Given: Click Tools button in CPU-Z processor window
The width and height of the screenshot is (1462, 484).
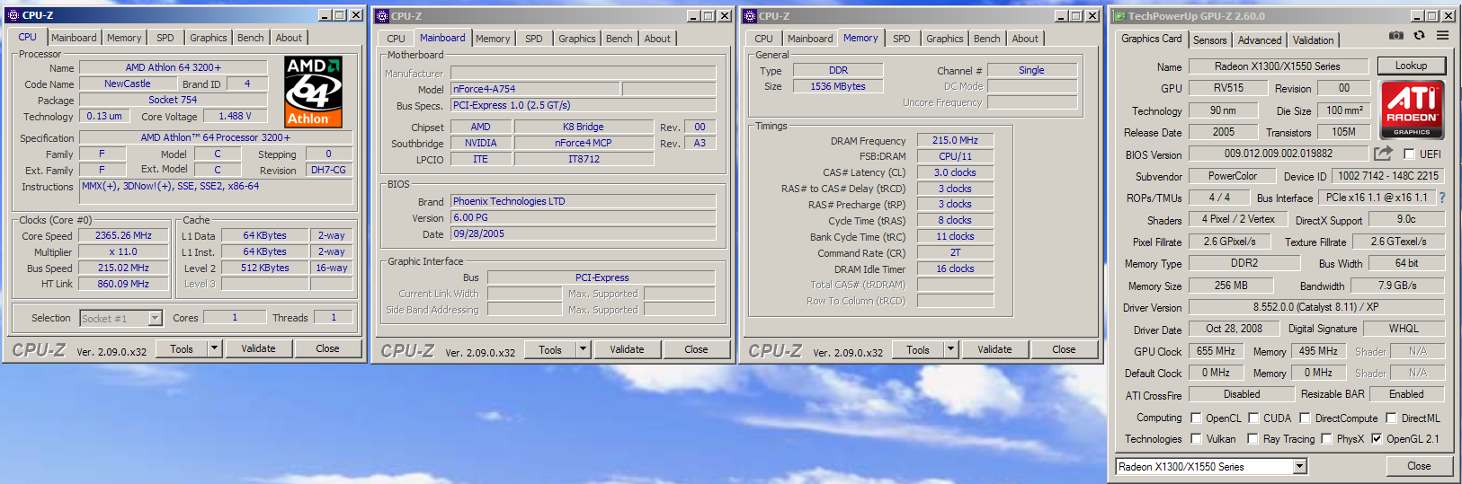Looking at the screenshot, I should click(x=182, y=348).
